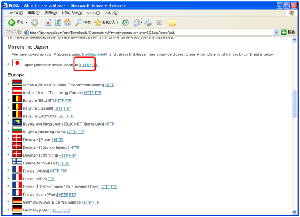
Task: Click FTP link for France Ircam Paris mirror
Action: (x=73, y=194)
